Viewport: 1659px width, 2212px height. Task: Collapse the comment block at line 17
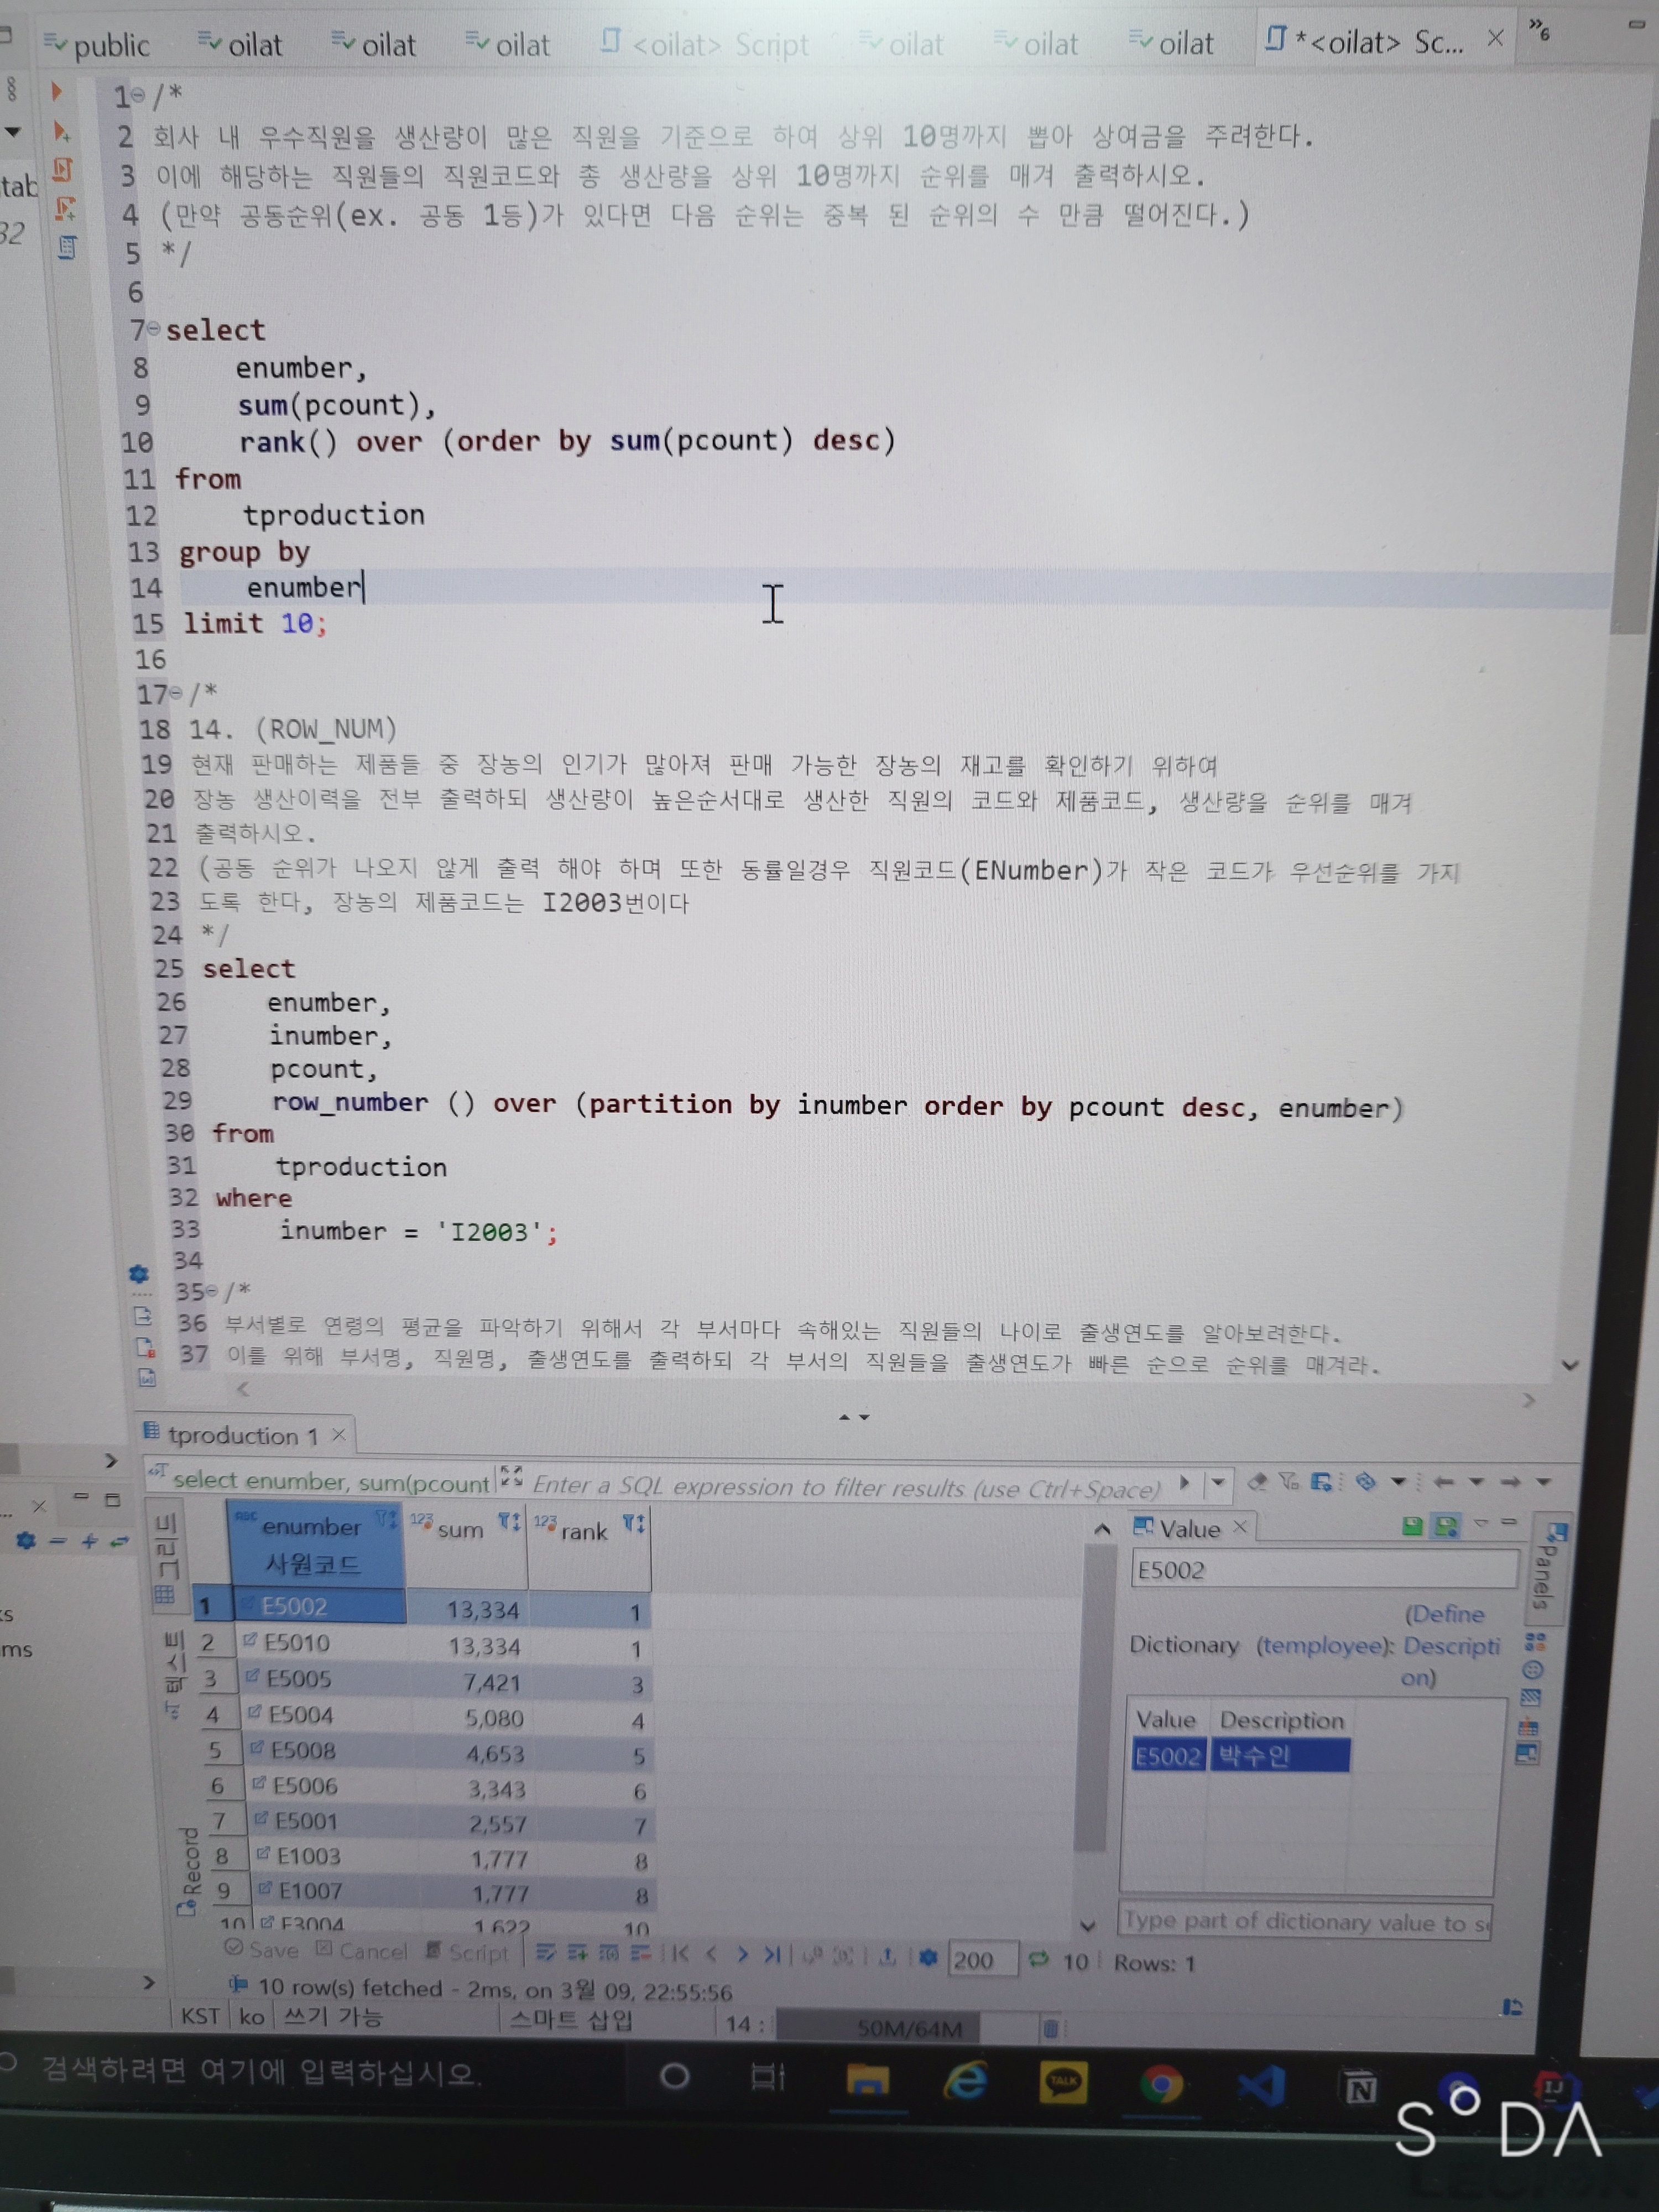[x=177, y=692]
